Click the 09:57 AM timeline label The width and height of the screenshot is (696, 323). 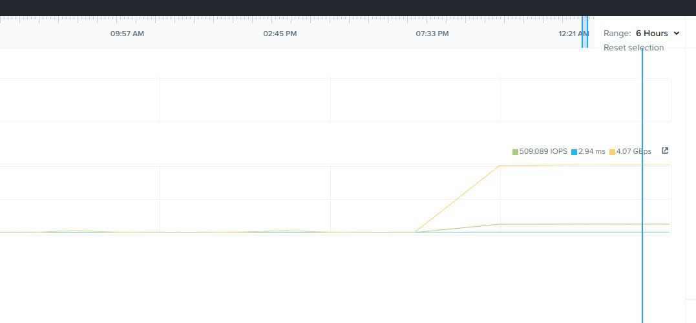127,34
